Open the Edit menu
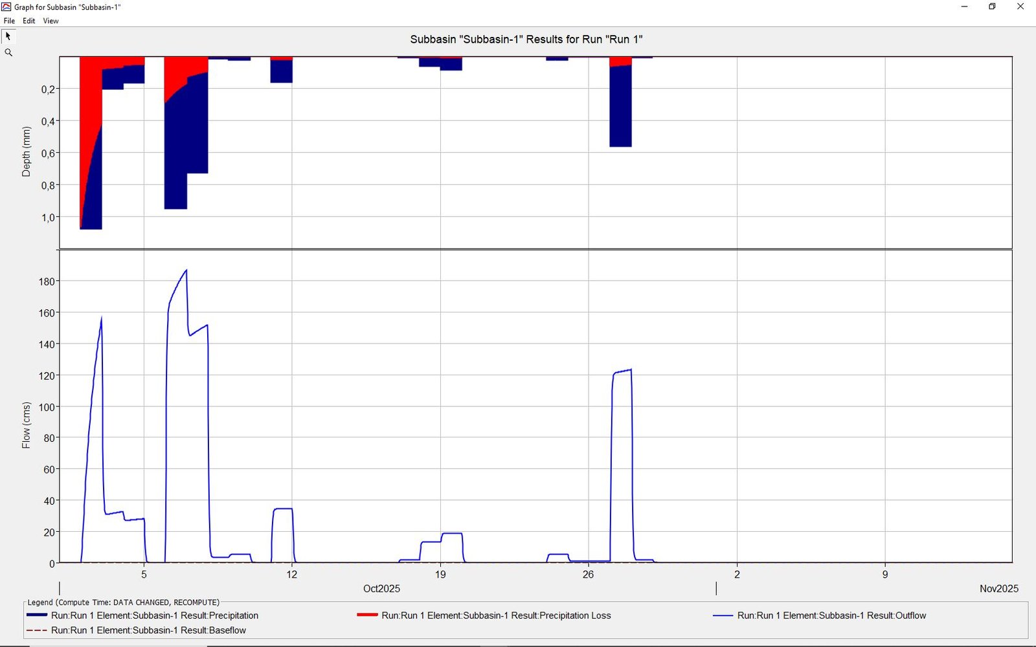Screen dimensions: 1036x647 (29, 21)
